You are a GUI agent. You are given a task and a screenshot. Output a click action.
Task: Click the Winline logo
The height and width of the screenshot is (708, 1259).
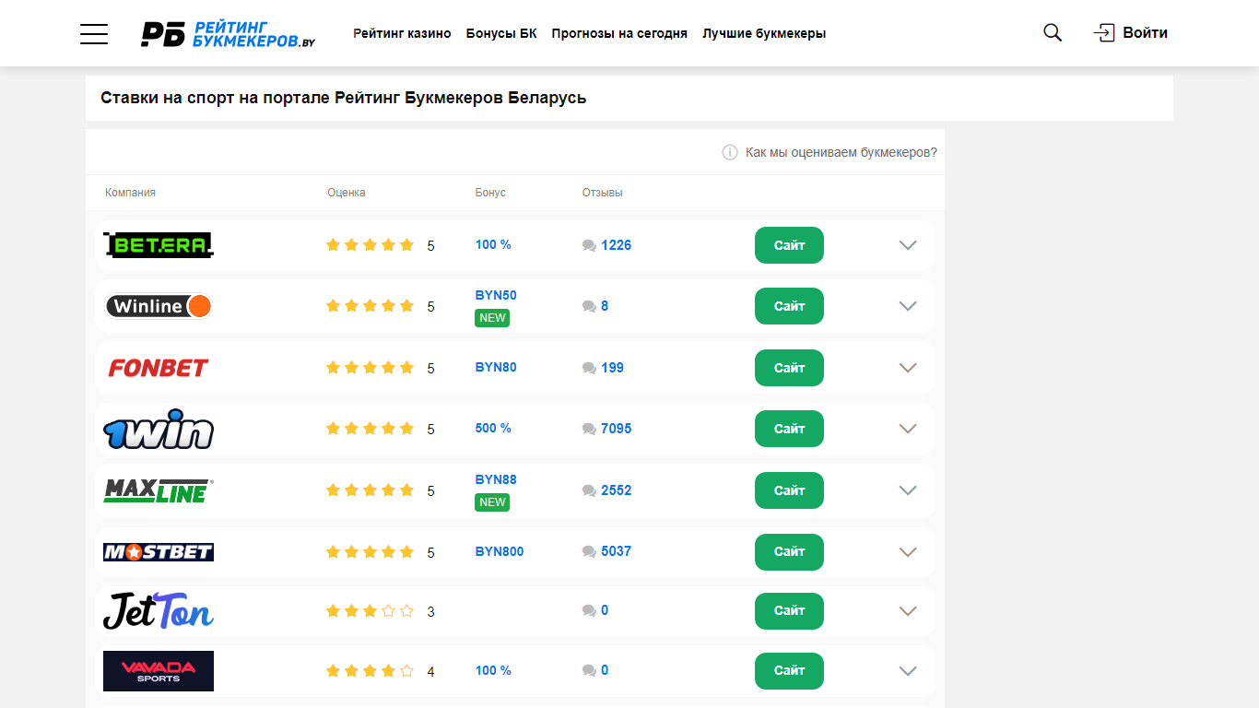pos(159,306)
